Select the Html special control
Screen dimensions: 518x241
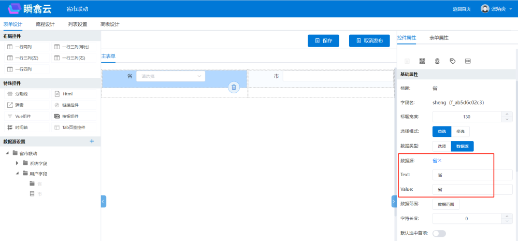[x=67, y=94]
